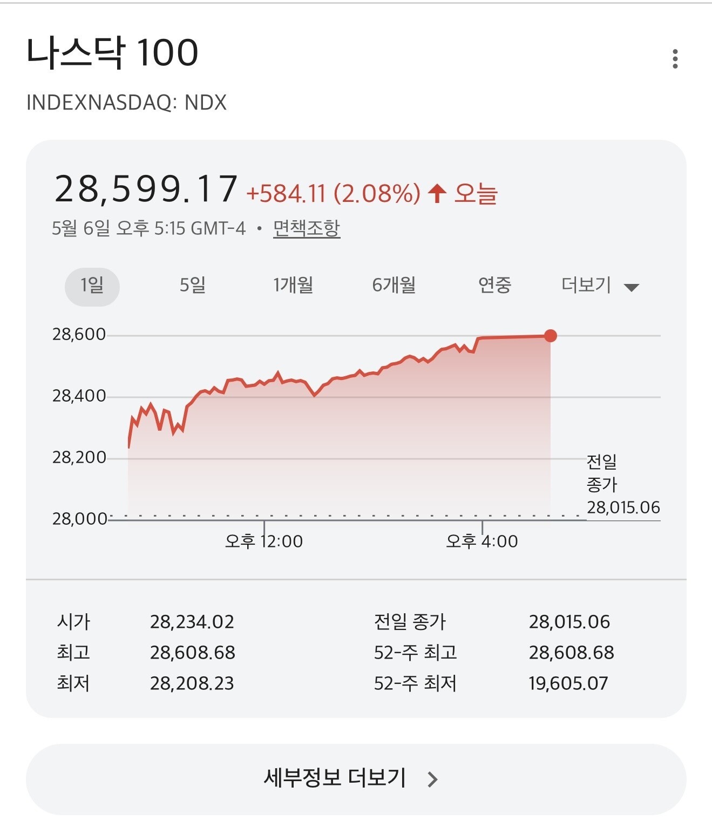Open the 면책조항 disclaimer link
Image resolution: width=712 pixels, height=827 pixels.
tap(307, 228)
